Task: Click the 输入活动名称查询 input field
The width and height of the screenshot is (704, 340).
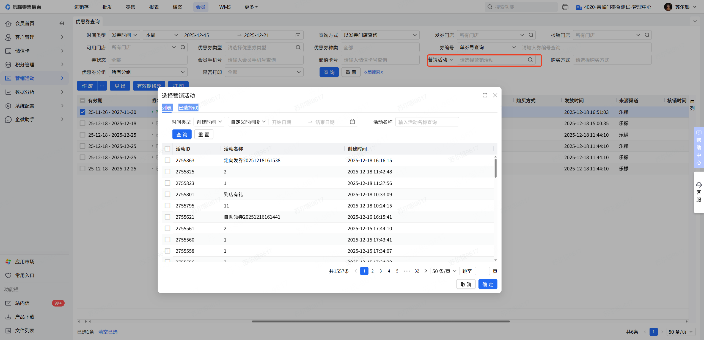Action: tap(427, 122)
